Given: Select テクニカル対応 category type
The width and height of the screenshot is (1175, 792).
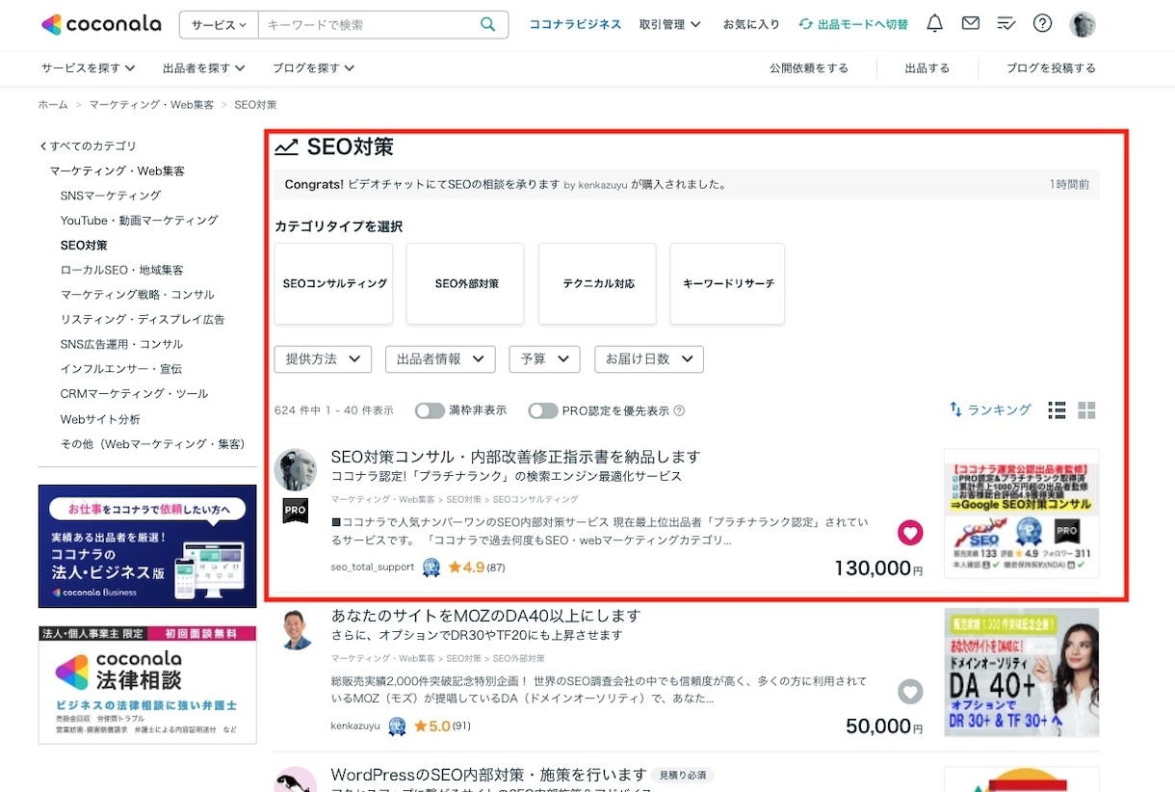Looking at the screenshot, I should click(x=597, y=284).
